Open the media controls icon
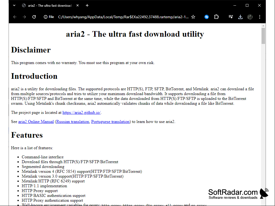Viewport: 275px width, 206px height. (231, 17)
